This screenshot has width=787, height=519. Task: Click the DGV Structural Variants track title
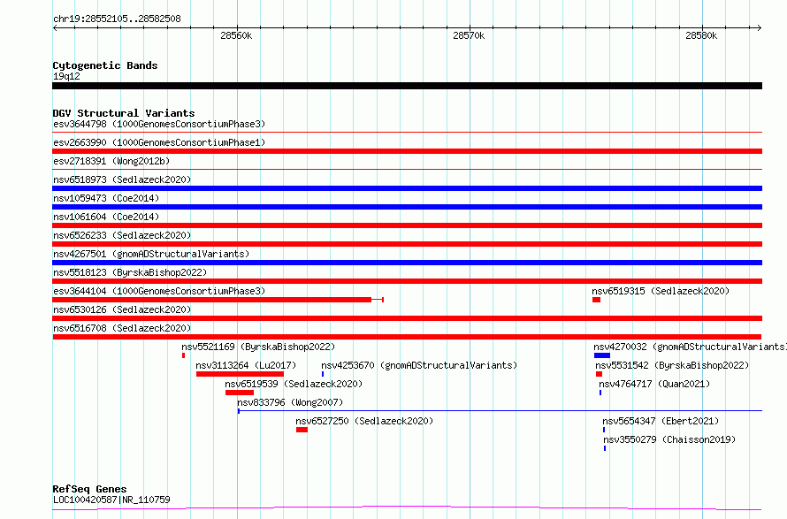[x=124, y=113]
